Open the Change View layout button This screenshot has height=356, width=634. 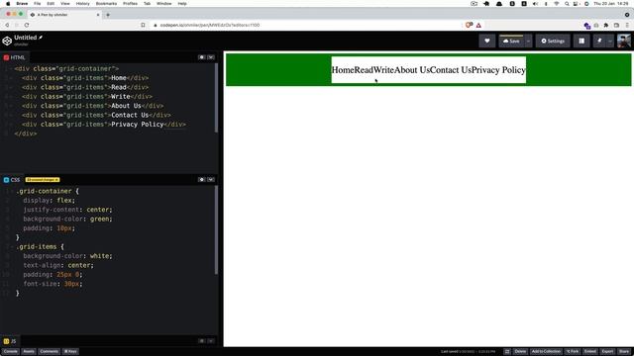click(581, 41)
